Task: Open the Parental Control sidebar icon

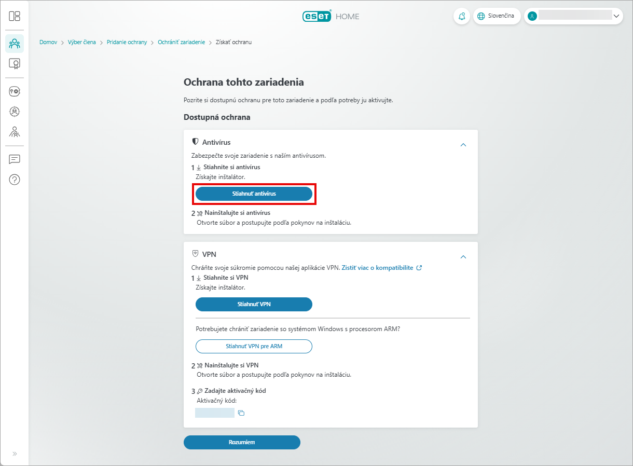Action: (x=15, y=132)
